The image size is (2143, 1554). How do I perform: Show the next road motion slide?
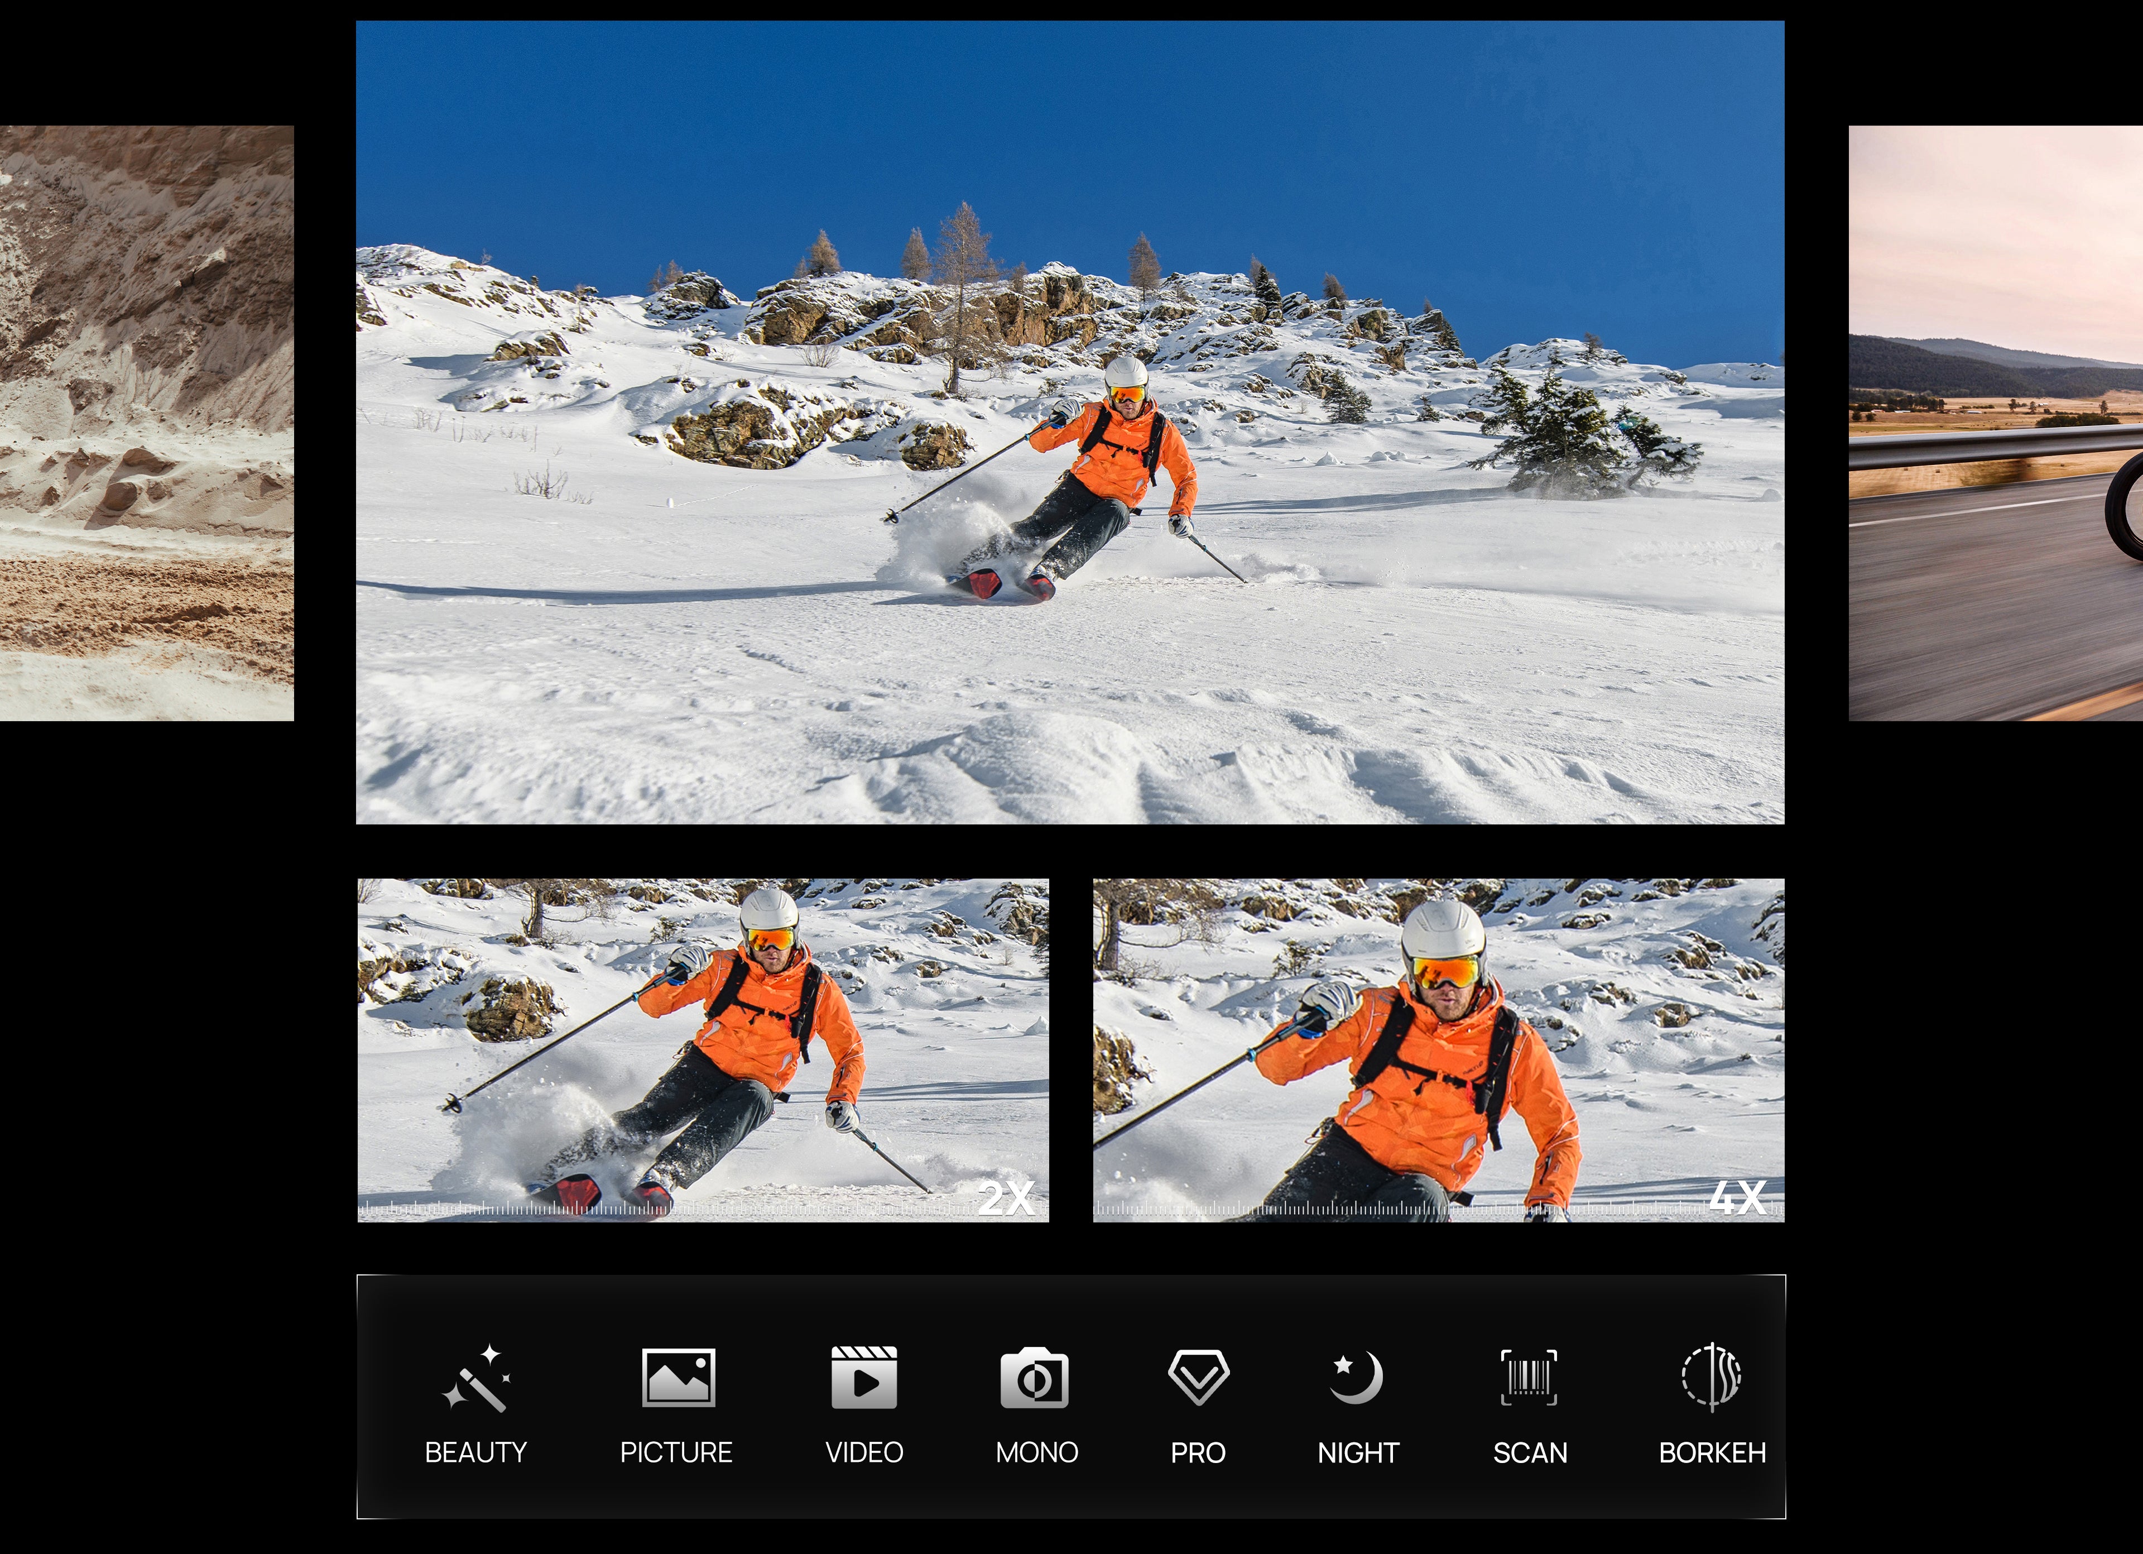(x=1996, y=423)
